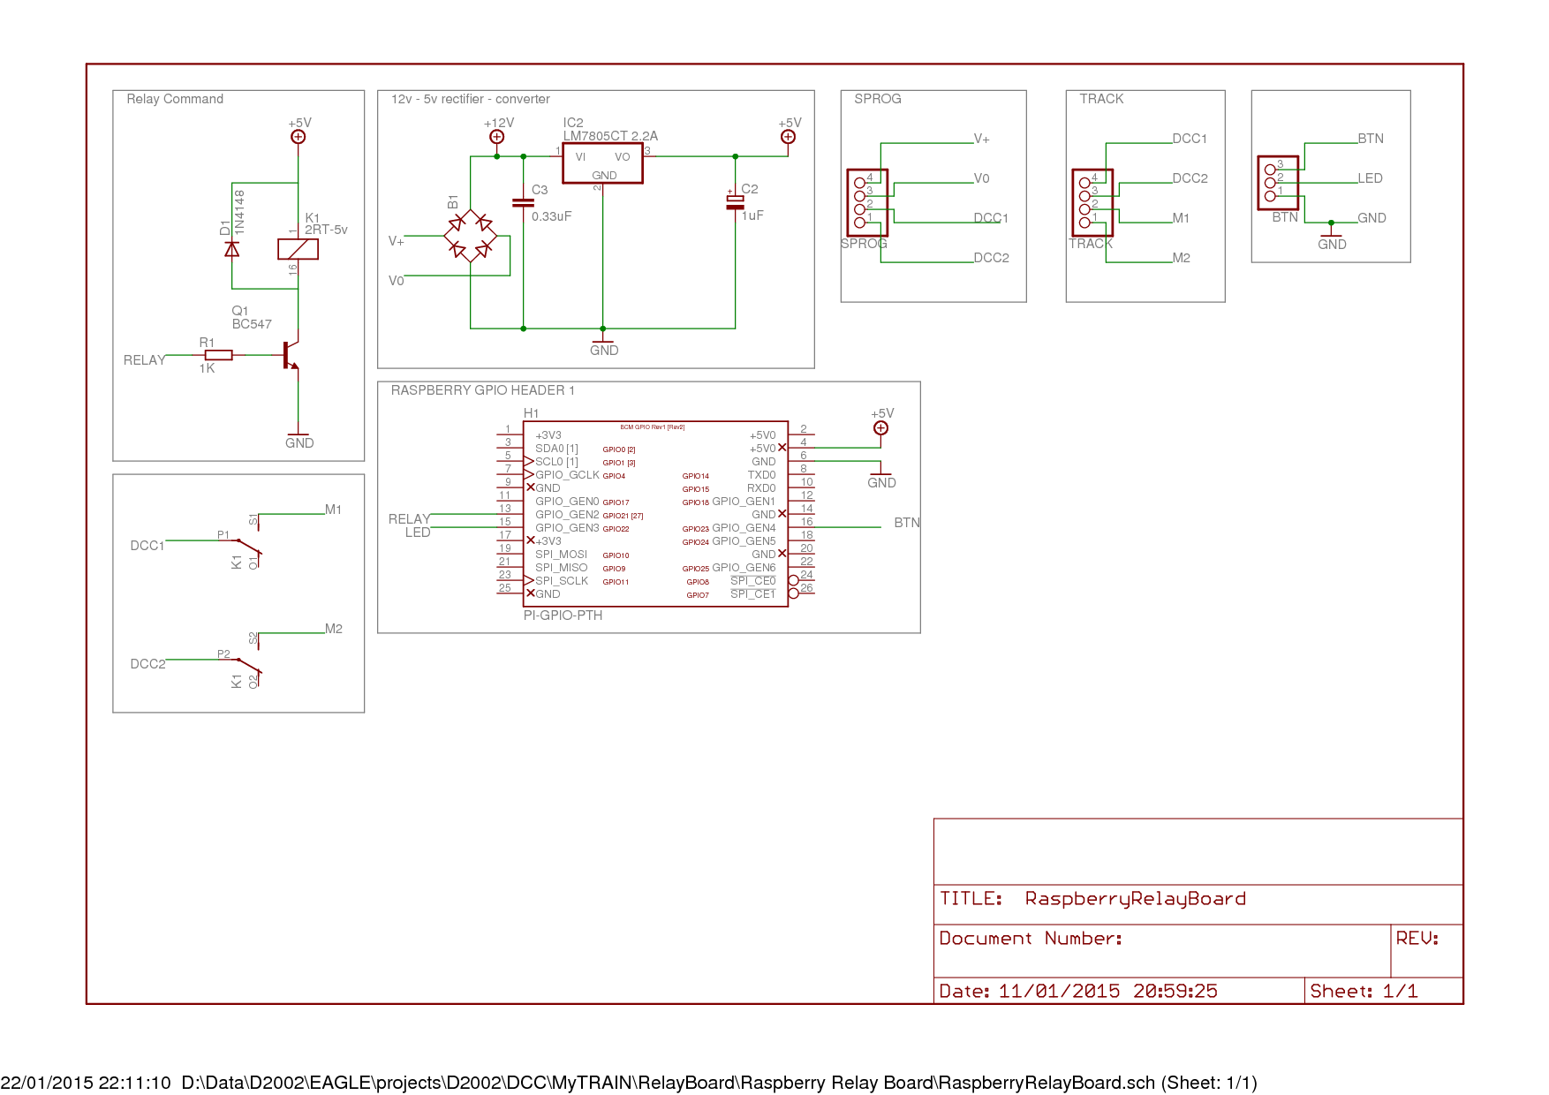Click the '1N4148' diode value text

click(239, 212)
